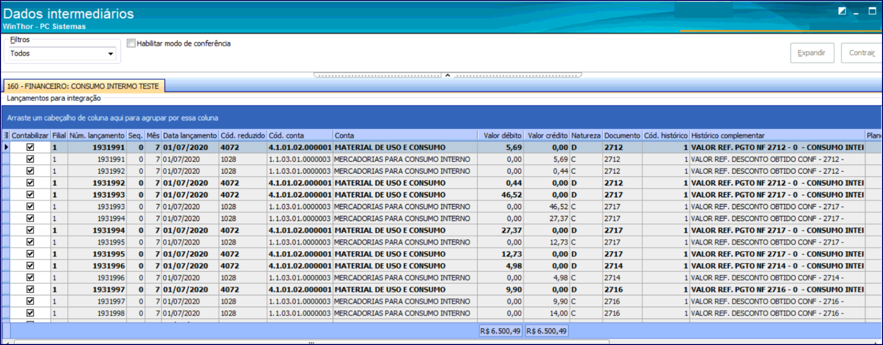Sort by the Seq. column header
Screen dimensions: 883x345
[135, 135]
